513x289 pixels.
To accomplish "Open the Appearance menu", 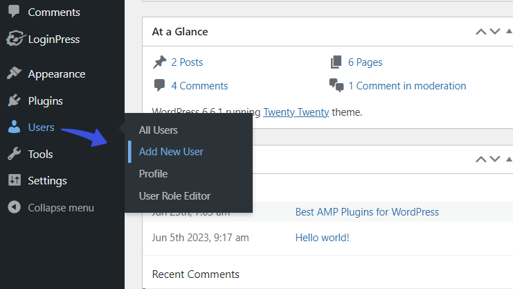I will (57, 74).
